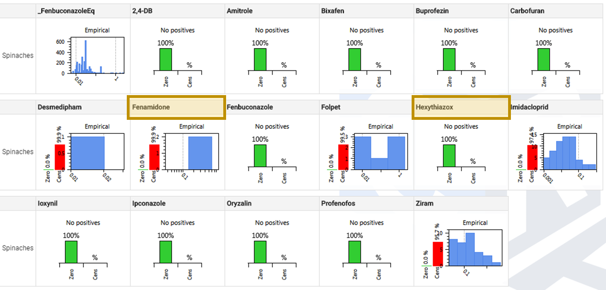The width and height of the screenshot is (606, 290).
Task: Open the Desmedipham empirical chart
Action: point(97,152)
